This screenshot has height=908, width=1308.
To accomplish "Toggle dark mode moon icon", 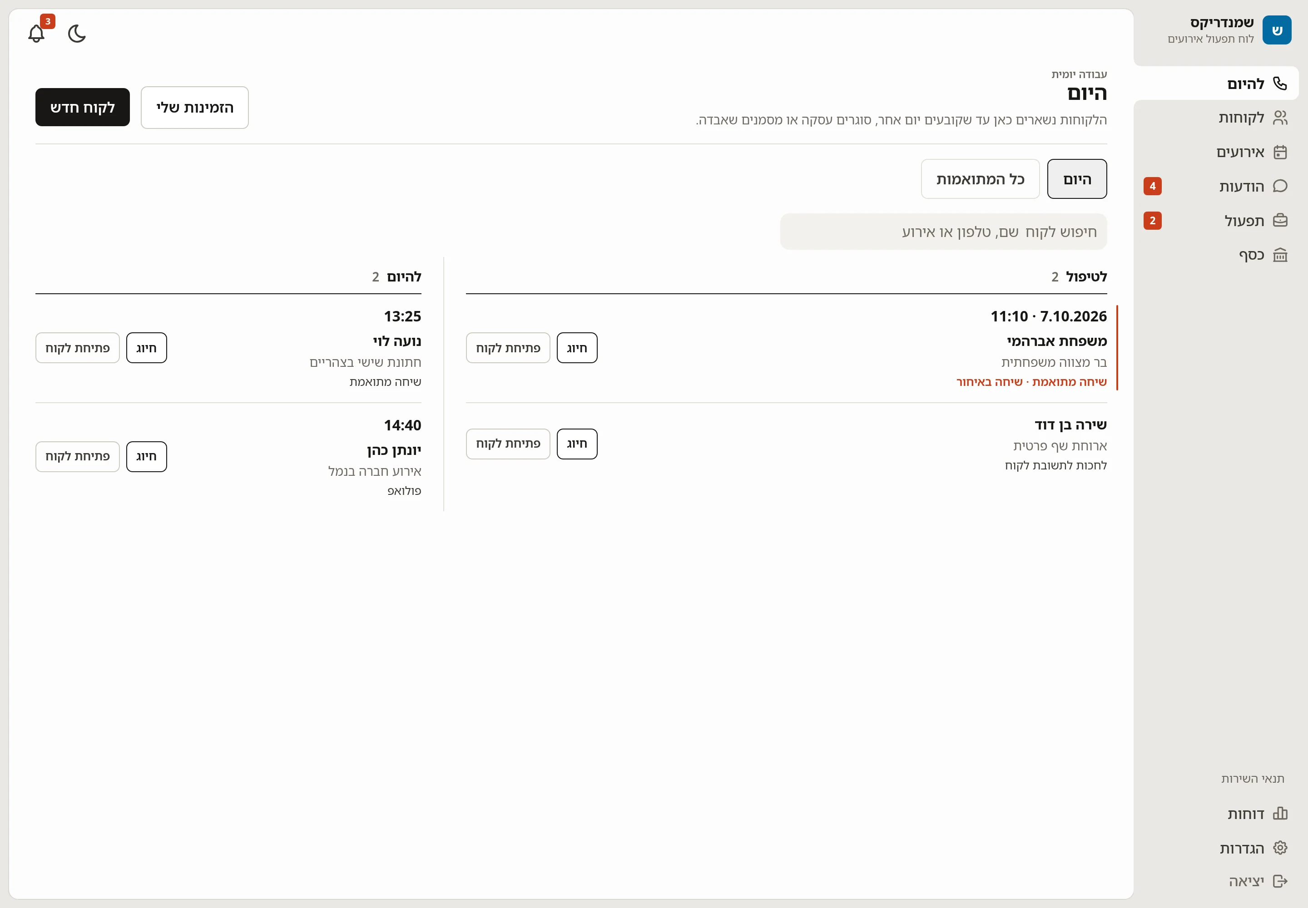I will point(77,34).
